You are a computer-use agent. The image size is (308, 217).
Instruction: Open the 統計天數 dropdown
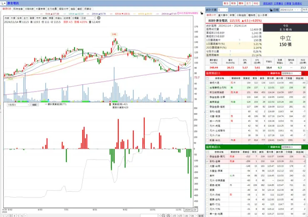223,10
